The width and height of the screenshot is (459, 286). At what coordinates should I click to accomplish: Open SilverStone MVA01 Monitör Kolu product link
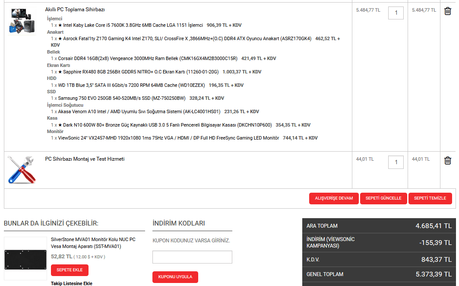[93, 243]
